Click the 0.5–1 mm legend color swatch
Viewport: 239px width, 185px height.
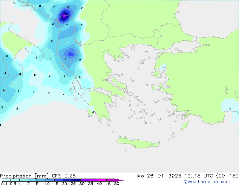pyautogui.click(x=15, y=180)
